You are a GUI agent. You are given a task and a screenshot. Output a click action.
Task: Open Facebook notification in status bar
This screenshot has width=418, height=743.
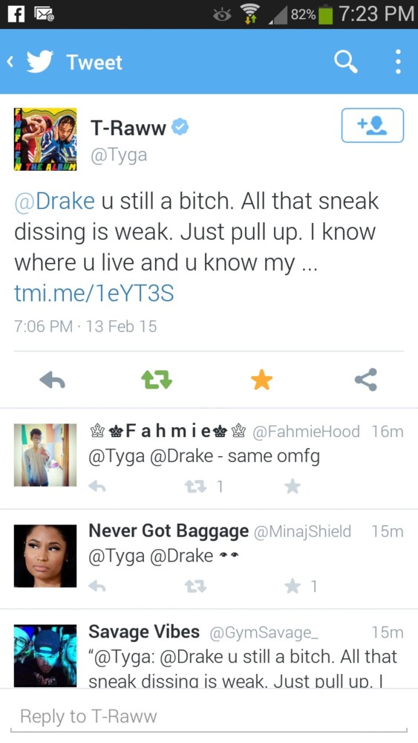pos(16,14)
